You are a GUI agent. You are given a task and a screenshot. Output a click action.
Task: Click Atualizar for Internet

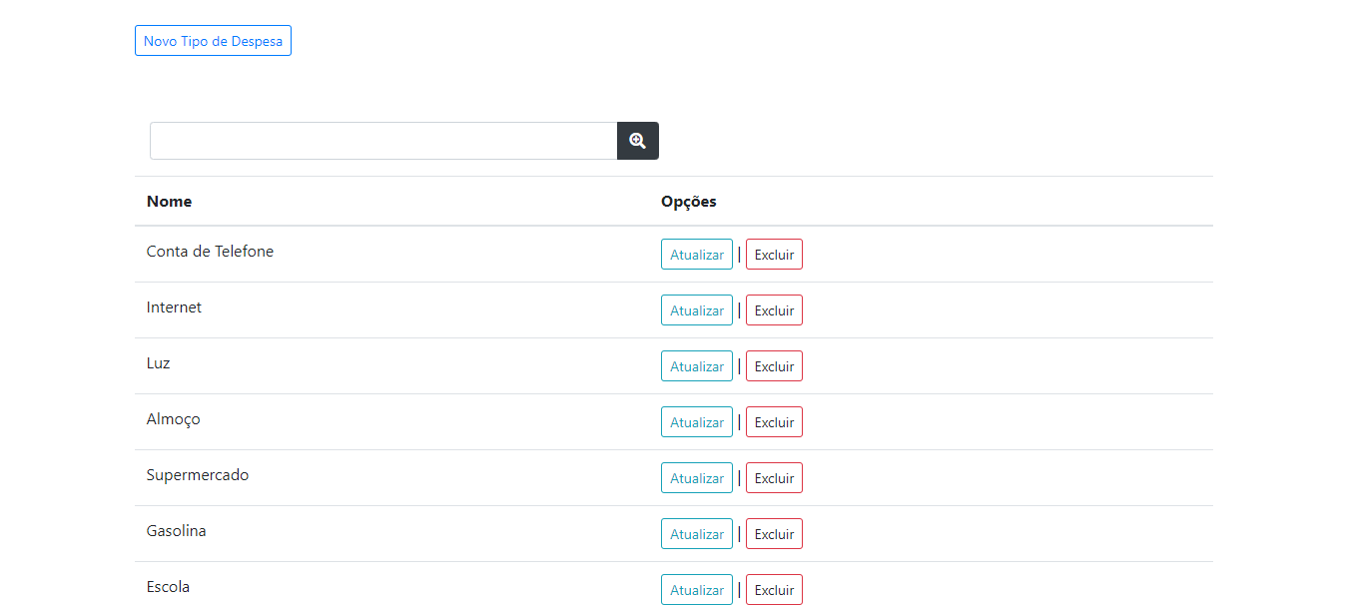(x=696, y=309)
